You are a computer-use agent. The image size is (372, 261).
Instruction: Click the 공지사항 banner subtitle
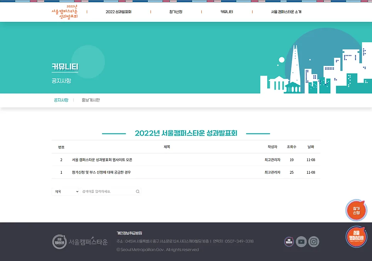click(x=61, y=81)
